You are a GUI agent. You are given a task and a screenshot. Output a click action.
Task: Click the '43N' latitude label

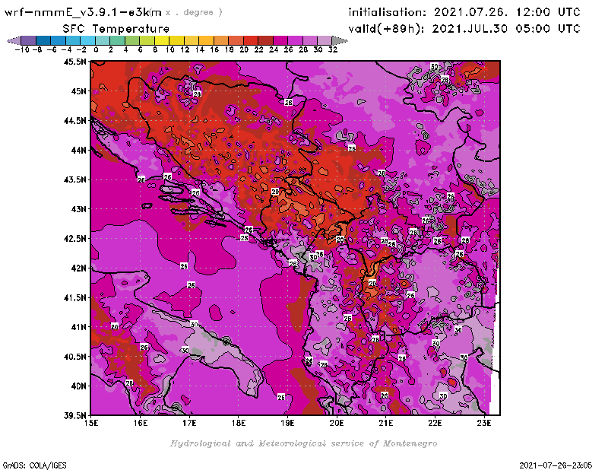(78, 209)
